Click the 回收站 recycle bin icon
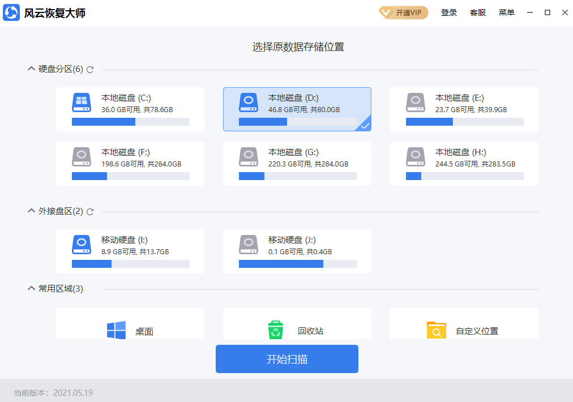This screenshot has width=573, height=402. coord(276,330)
